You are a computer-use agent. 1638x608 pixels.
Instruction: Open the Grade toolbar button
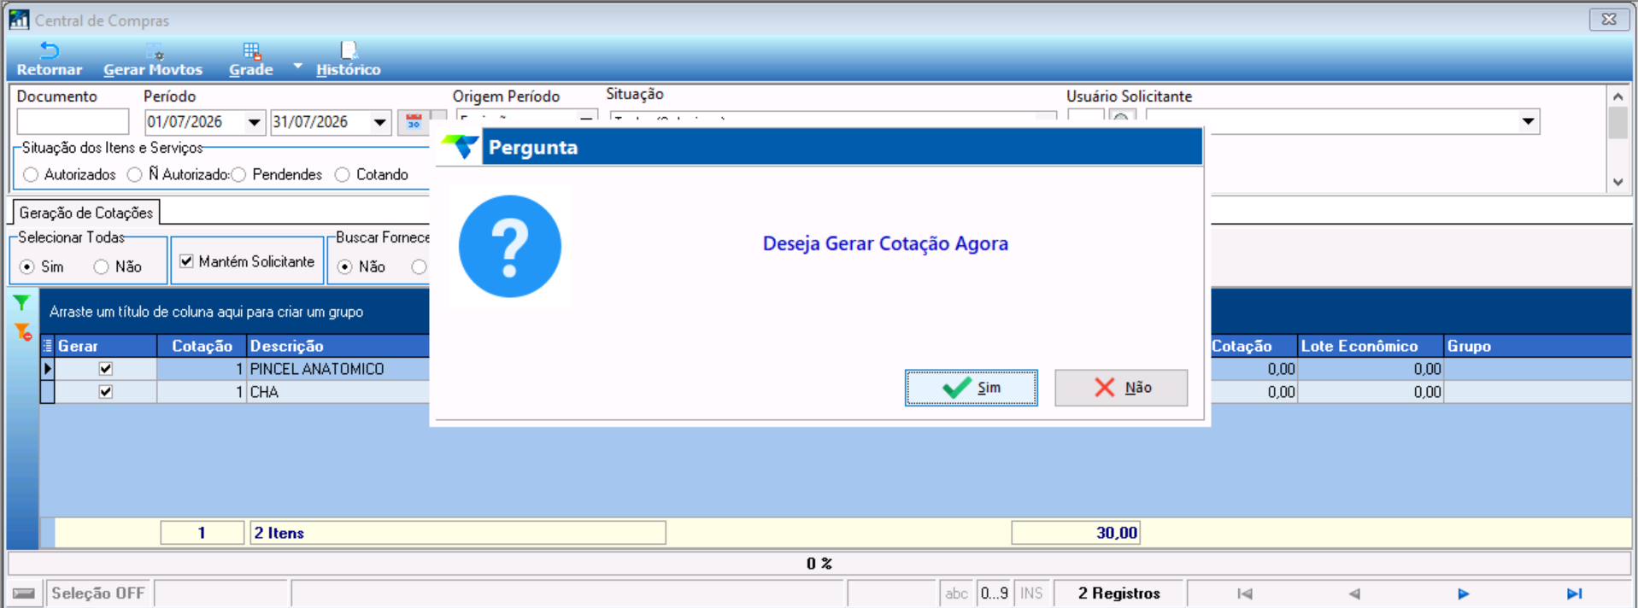coord(251,60)
